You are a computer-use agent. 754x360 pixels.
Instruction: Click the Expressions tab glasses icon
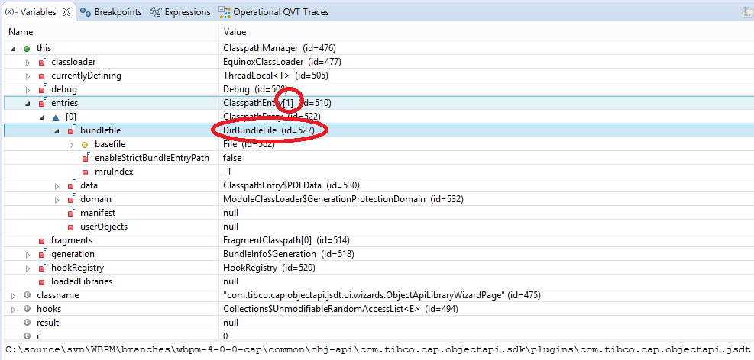pyautogui.click(x=156, y=12)
